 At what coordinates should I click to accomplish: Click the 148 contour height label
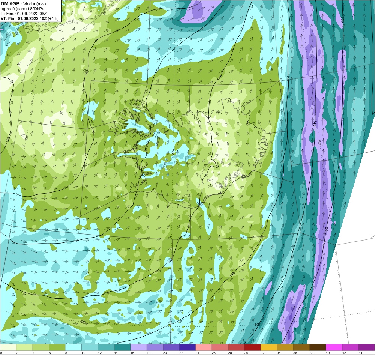coord(315,124)
